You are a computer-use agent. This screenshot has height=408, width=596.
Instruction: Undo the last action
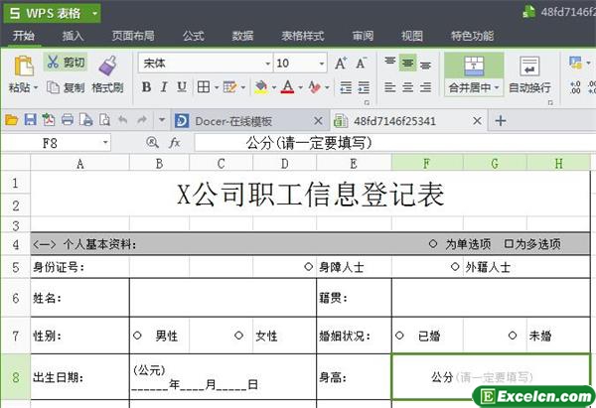pos(122,120)
